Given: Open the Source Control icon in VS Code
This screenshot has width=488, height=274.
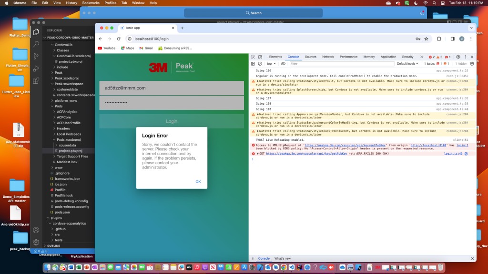Looking at the screenshot, I should pyautogui.click(x=36, y=56).
